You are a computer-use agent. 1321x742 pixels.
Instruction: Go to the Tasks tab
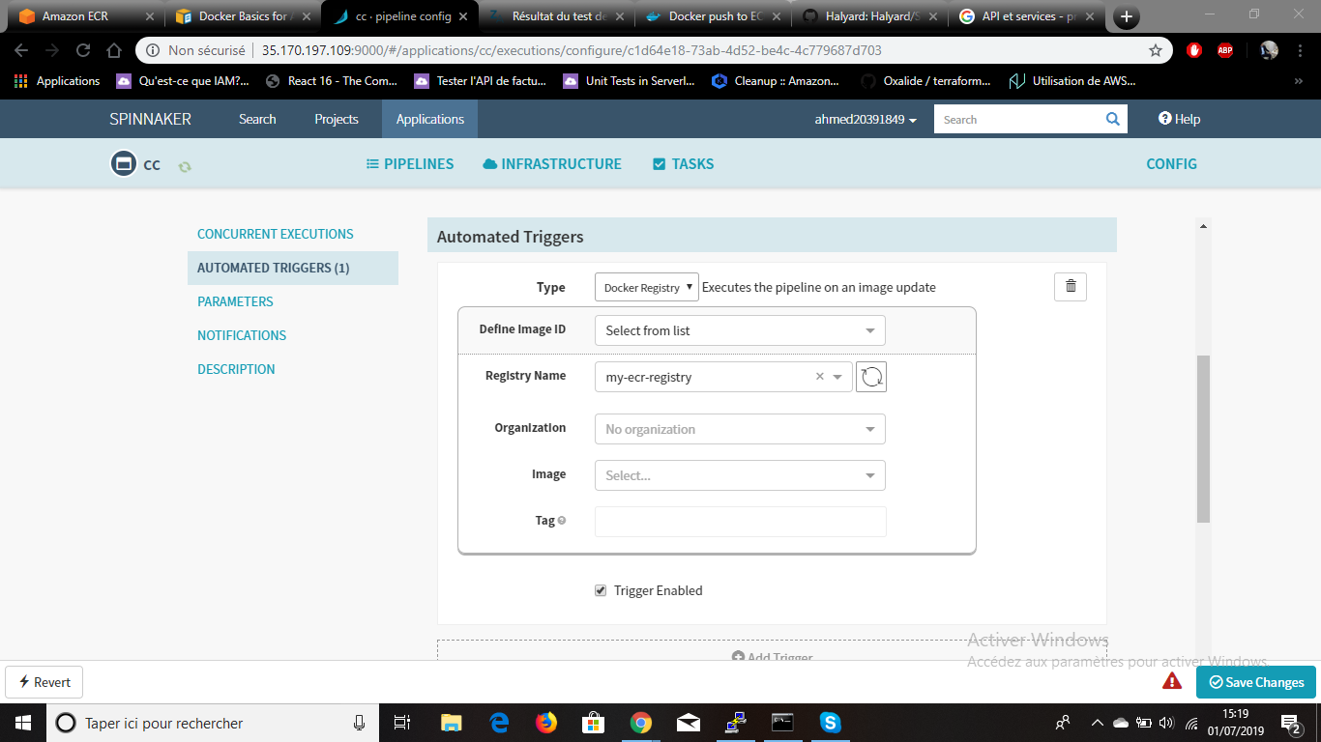[684, 164]
